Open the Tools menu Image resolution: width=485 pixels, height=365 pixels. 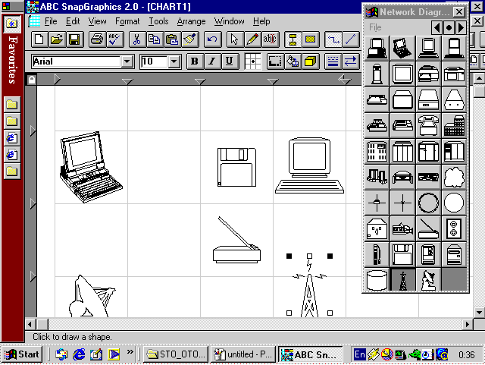point(158,21)
